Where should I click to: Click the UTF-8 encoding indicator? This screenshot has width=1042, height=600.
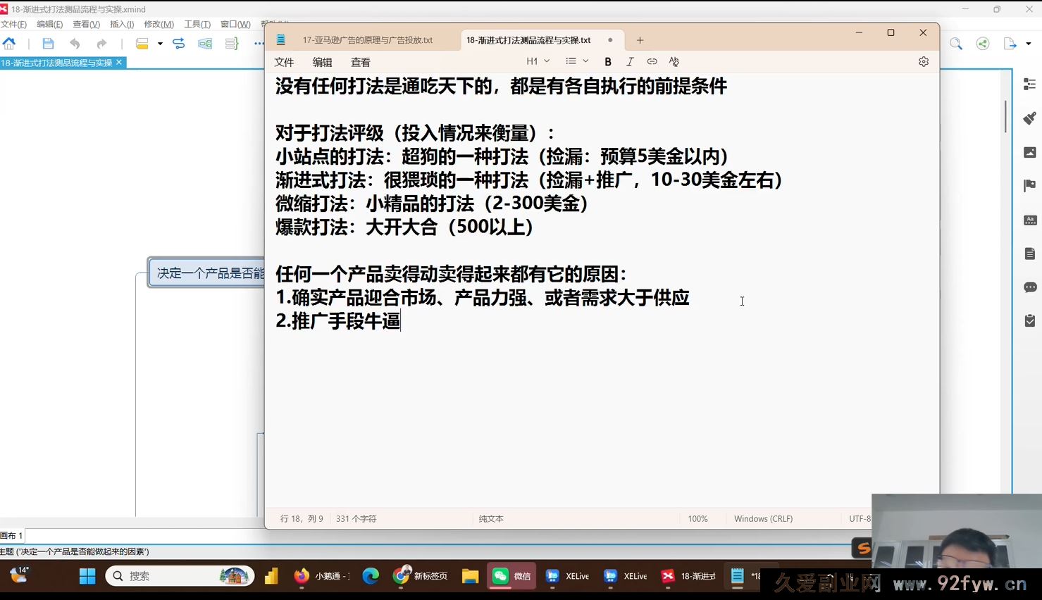pyautogui.click(x=860, y=518)
